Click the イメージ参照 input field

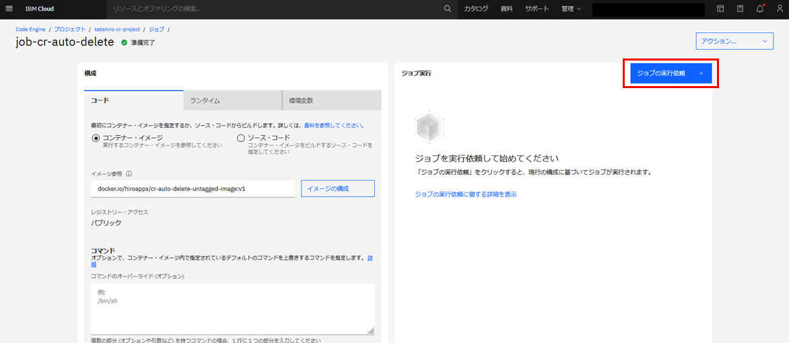(193, 188)
